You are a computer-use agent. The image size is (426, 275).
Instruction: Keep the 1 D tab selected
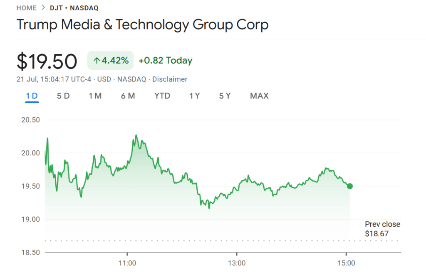[31, 96]
